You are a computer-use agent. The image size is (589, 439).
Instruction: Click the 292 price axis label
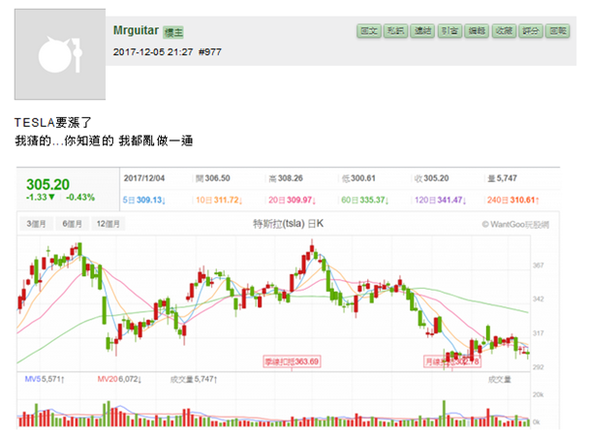tap(539, 367)
